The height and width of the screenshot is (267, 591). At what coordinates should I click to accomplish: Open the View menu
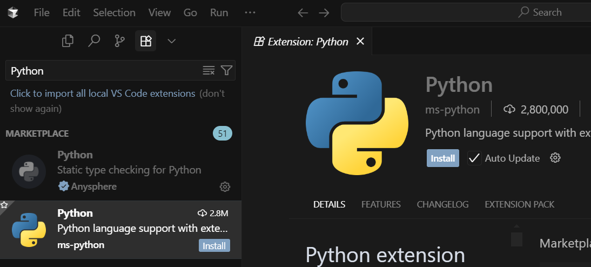159,12
